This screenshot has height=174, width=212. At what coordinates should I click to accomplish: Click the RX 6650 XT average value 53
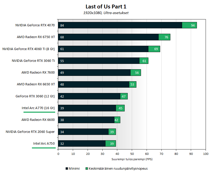tap(132, 85)
